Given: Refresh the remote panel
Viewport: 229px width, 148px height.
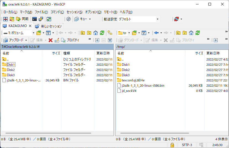Looking at the screenshot, I should (198, 33).
